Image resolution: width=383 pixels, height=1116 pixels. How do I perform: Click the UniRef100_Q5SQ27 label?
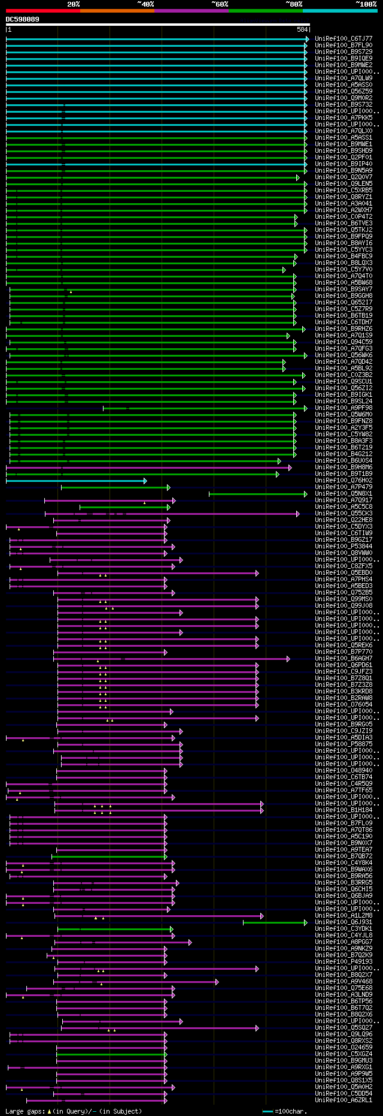[x=344, y=1028]
